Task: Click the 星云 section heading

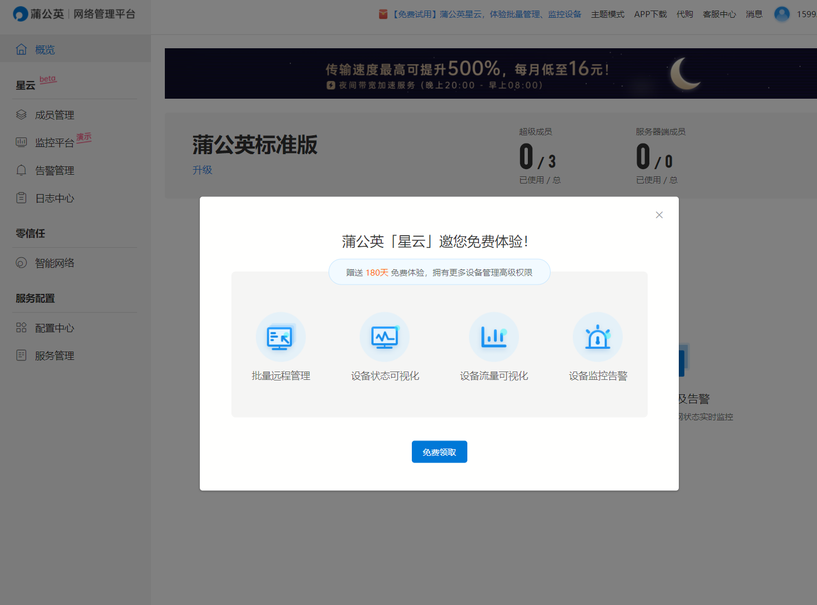Action: point(26,85)
